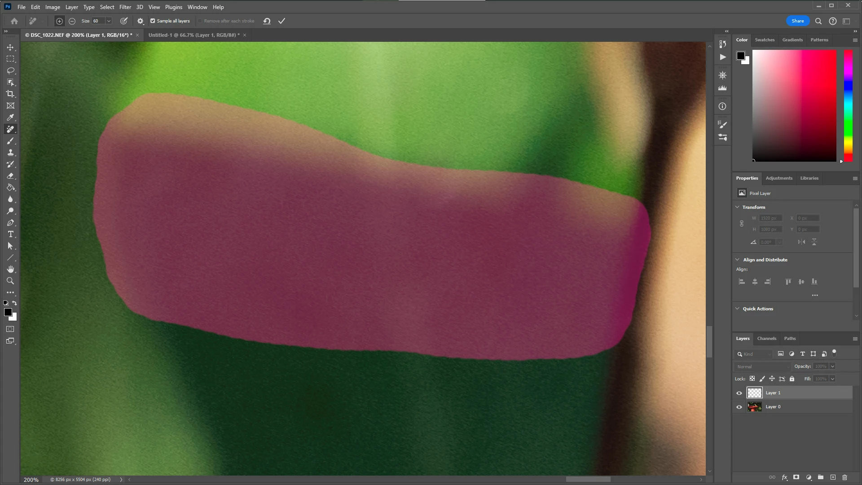Image resolution: width=862 pixels, height=485 pixels.
Task: Click the hue spectrum slider strip
Action: tap(848, 106)
